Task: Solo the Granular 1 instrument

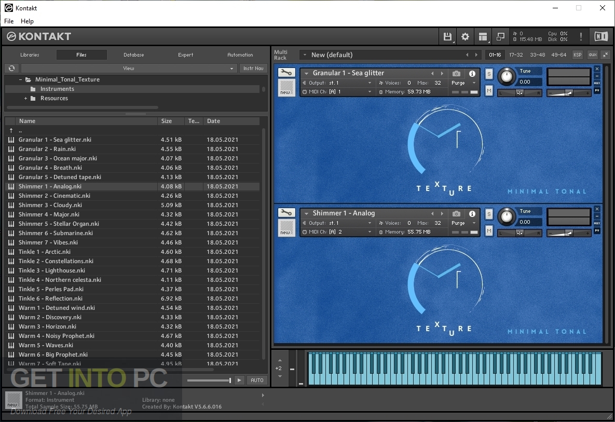Action: tap(489, 74)
